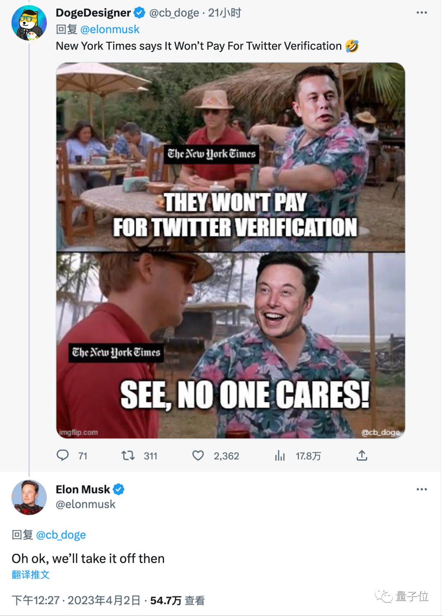Image resolution: width=443 pixels, height=616 pixels.
Task: Click the view analytics bar chart icon
Action: [279, 456]
